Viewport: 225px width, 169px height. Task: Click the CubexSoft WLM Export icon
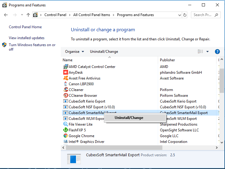(66, 118)
